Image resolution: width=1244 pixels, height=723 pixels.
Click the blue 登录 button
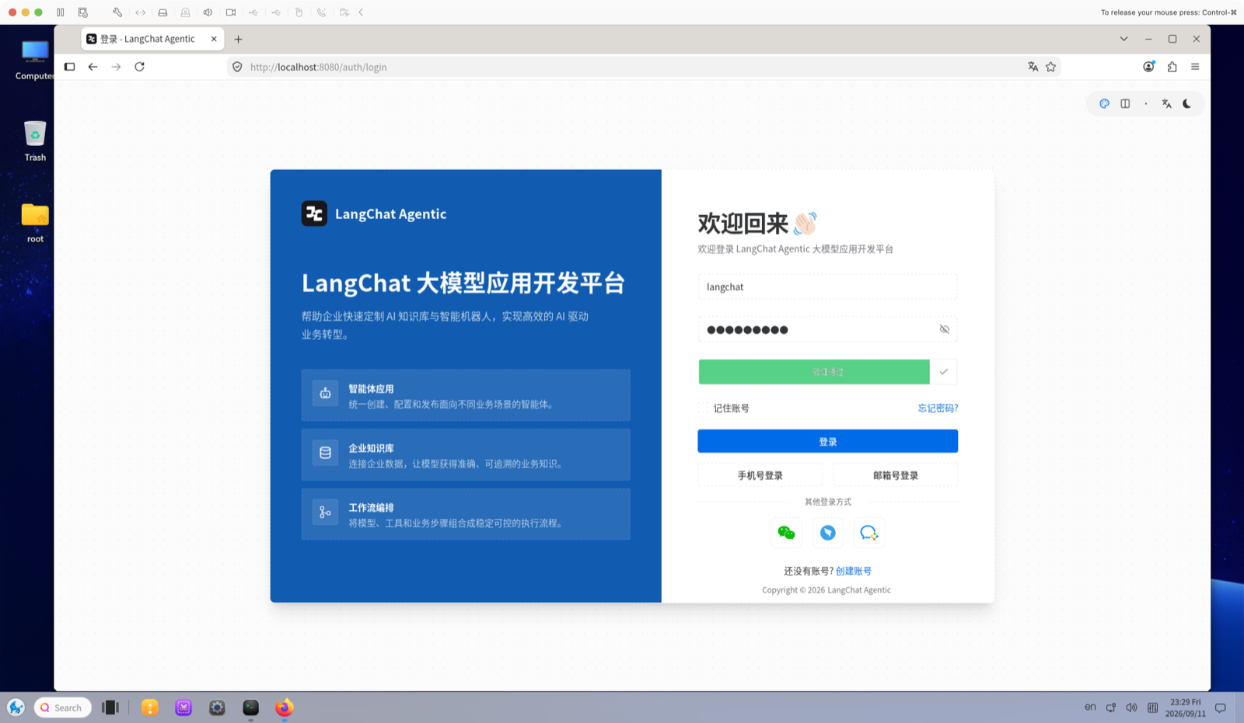click(x=827, y=441)
